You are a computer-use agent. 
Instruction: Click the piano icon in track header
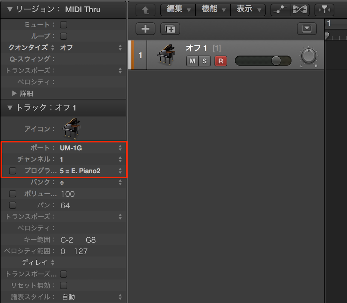166,55
